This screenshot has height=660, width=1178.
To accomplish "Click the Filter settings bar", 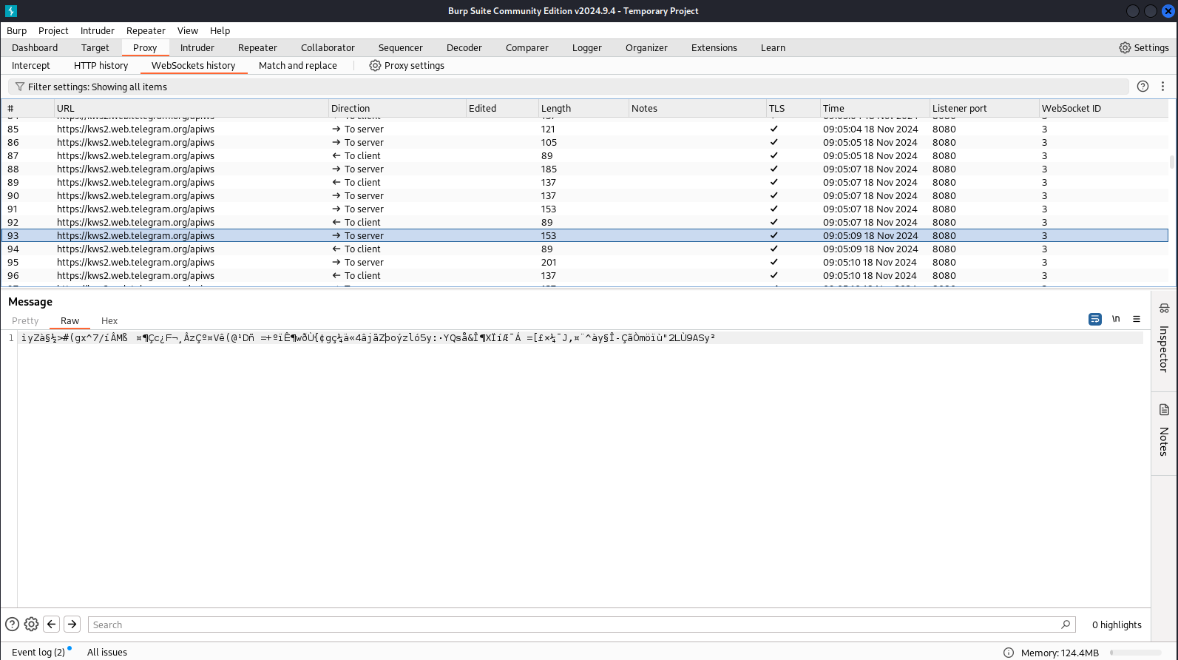I will tap(568, 87).
